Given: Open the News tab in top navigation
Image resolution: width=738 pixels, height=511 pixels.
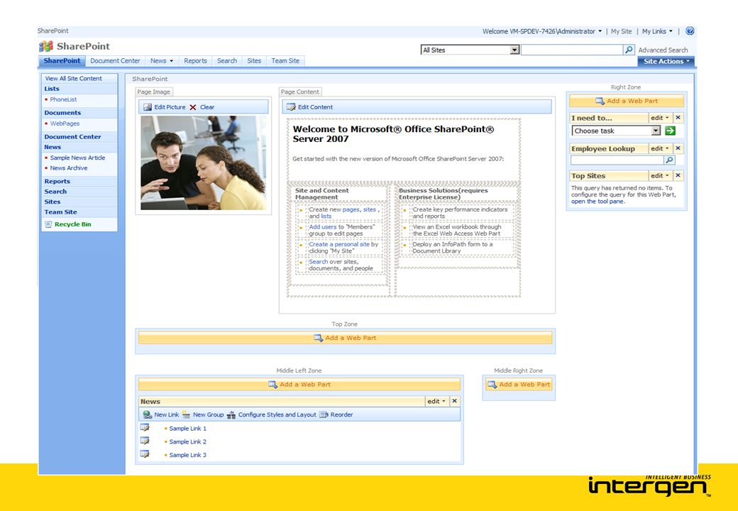Looking at the screenshot, I should pos(162,61).
